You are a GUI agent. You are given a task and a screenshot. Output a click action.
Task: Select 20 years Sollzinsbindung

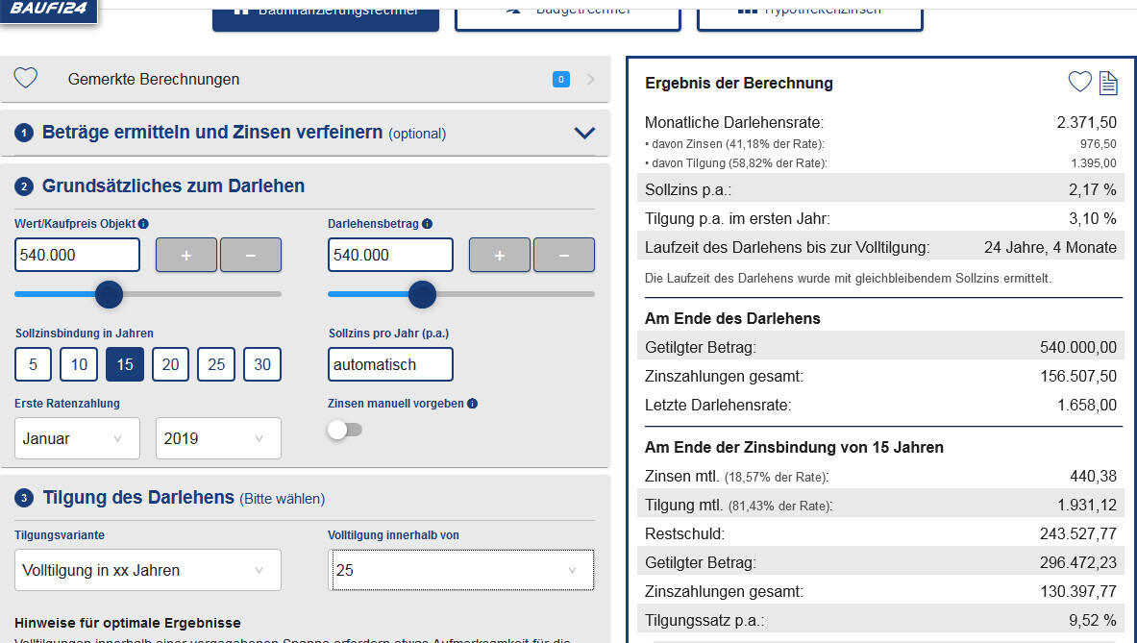(170, 364)
